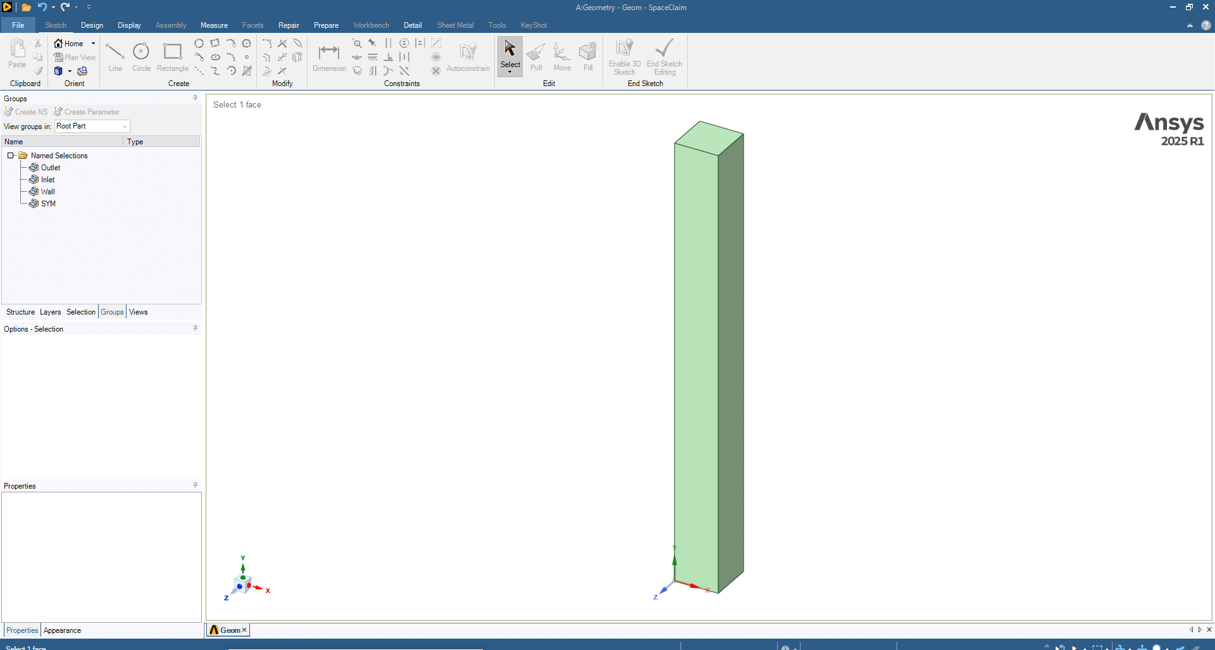Toggle pin on Properties panel
Viewport: 1215px width, 650px height.
[195, 485]
